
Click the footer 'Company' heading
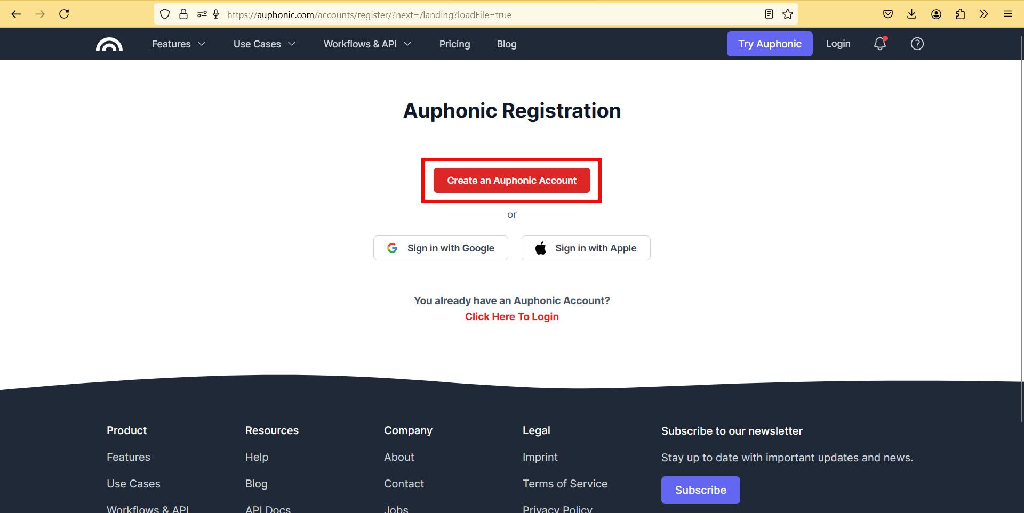408,430
